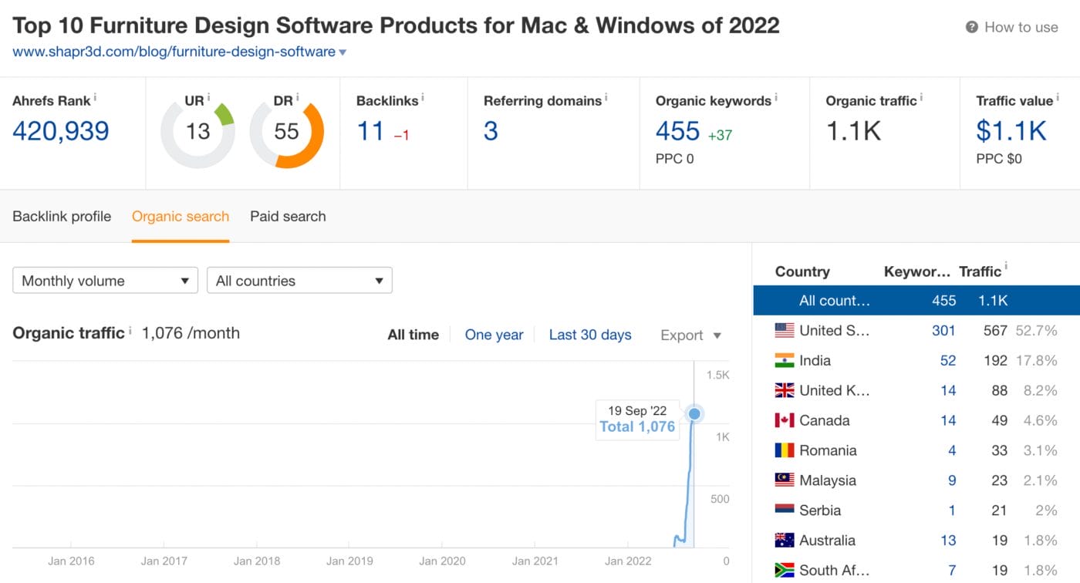This screenshot has height=583, width=1080.
Task: Click the Malaysia flag icon
Action: tap(785, 480)
